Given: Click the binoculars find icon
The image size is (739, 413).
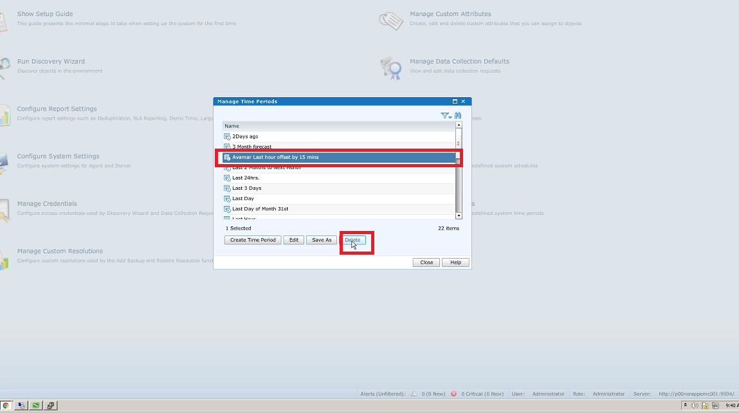Looking at the screenshot, I should [x=458, y=116].
